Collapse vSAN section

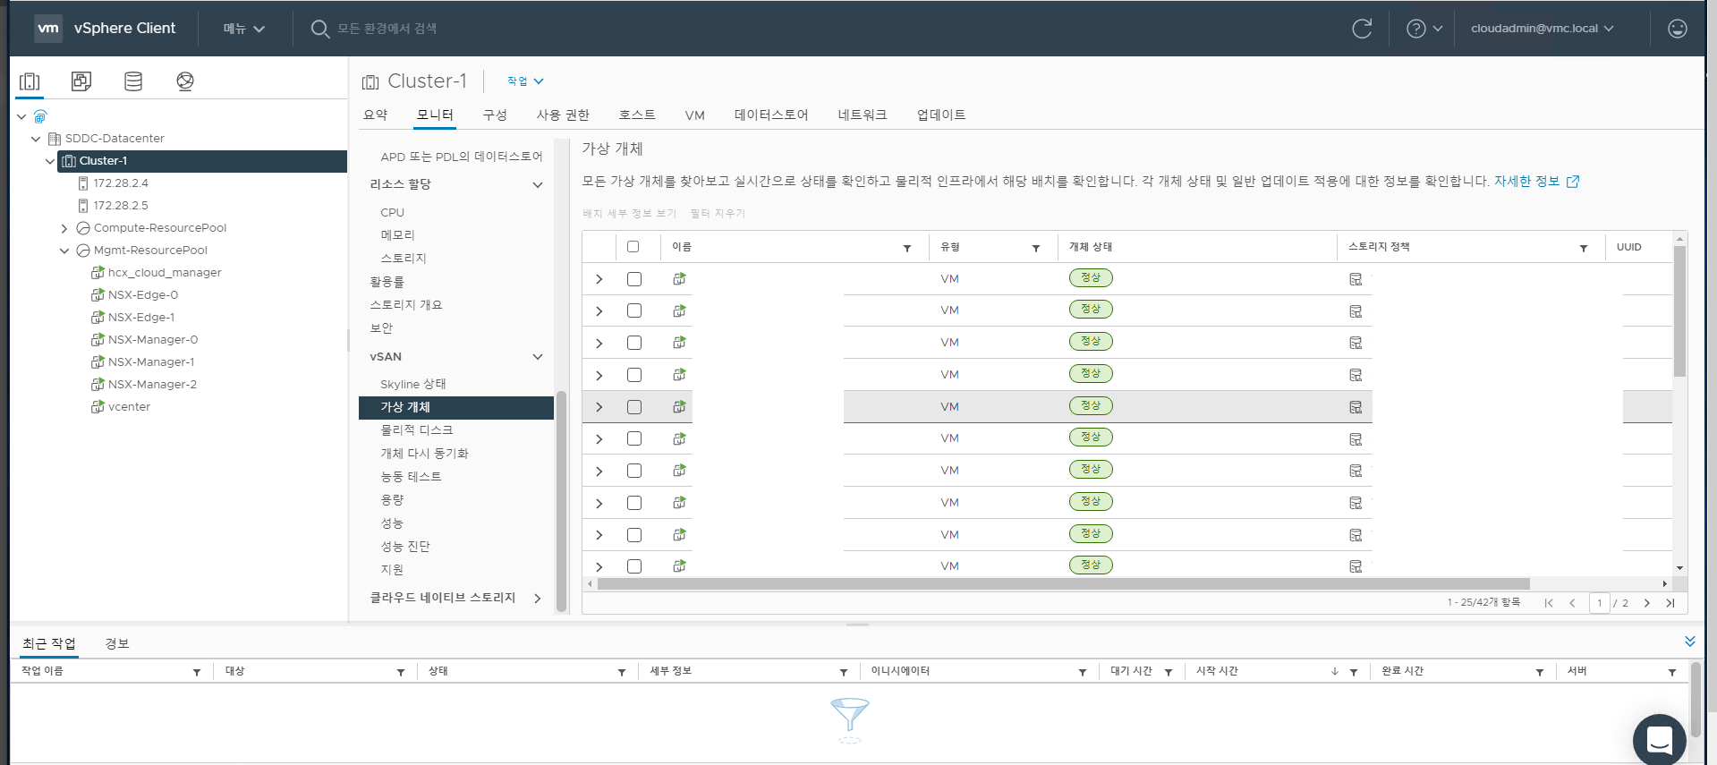coord(538,357)
